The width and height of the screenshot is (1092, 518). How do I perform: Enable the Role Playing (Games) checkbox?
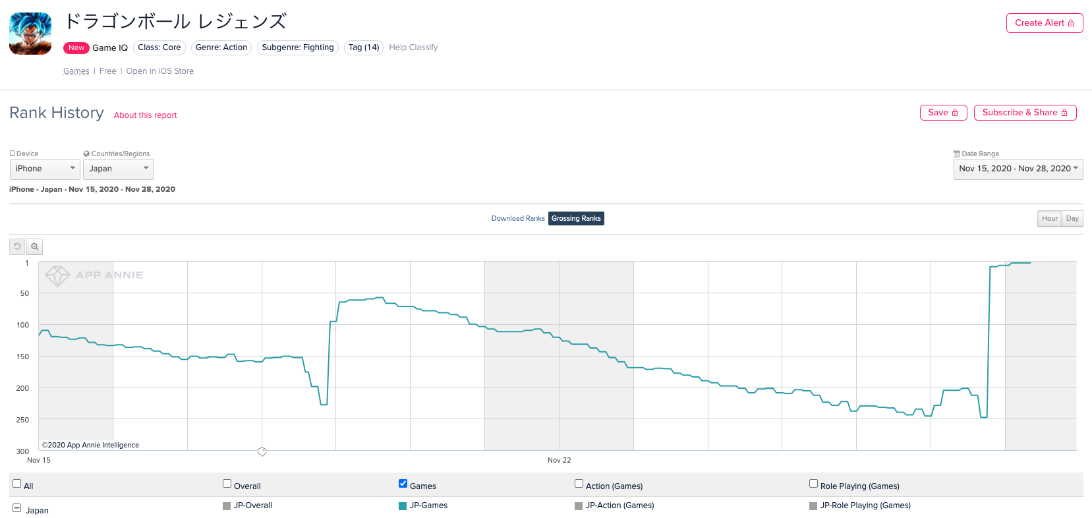814,484
